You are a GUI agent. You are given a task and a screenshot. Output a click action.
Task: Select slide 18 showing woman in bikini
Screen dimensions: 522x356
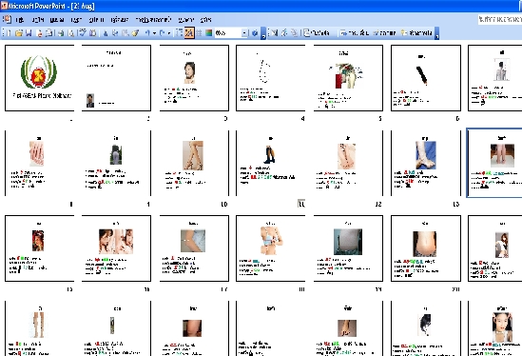tap(270, 248)
